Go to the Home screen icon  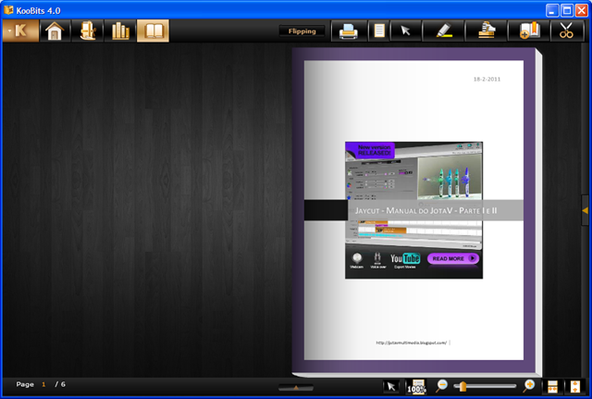click(x=55, y=31)
